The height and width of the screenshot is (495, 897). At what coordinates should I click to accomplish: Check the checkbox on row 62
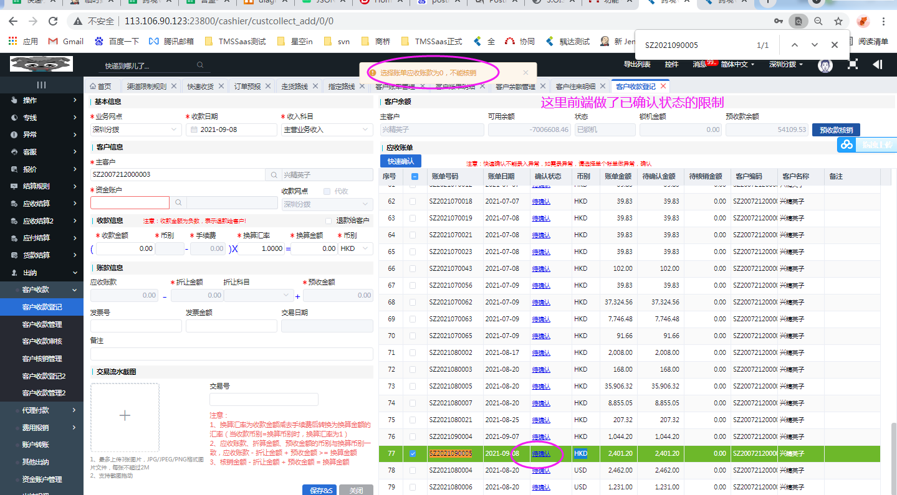(x=413, y=201)
